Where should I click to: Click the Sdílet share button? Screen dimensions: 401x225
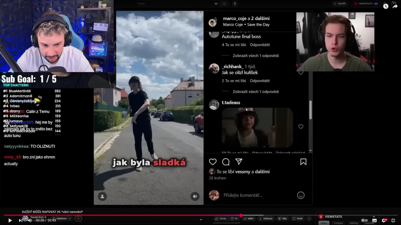248,219
